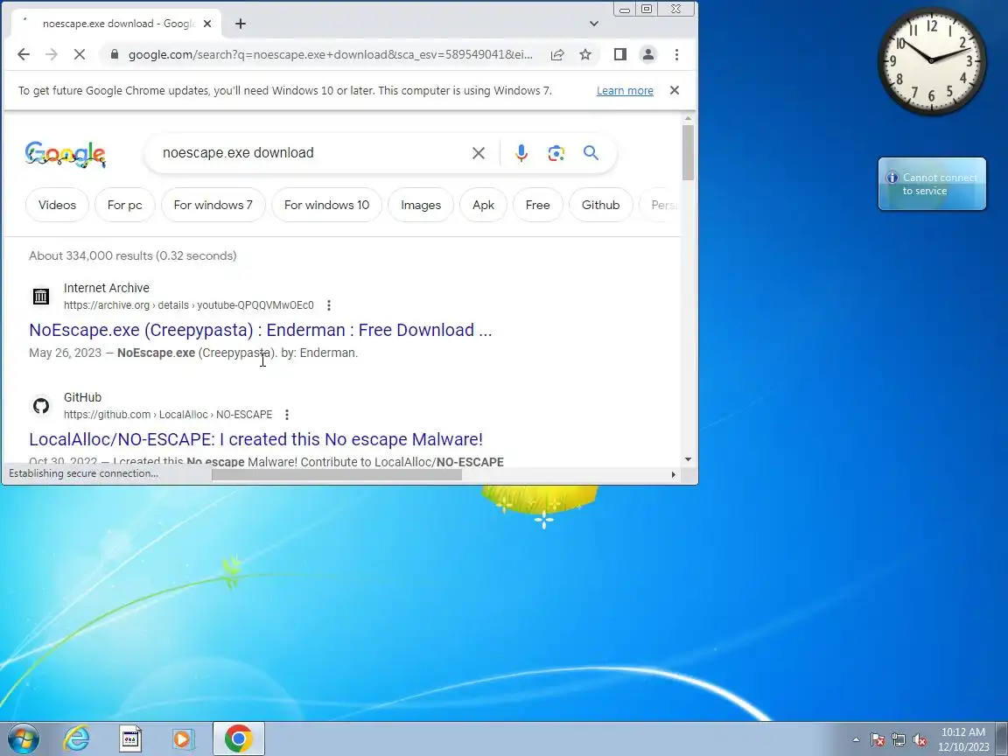The image size is (1008, 756).
Task: Open more options for Internet Archive result
Action: (x=328, y=305)
